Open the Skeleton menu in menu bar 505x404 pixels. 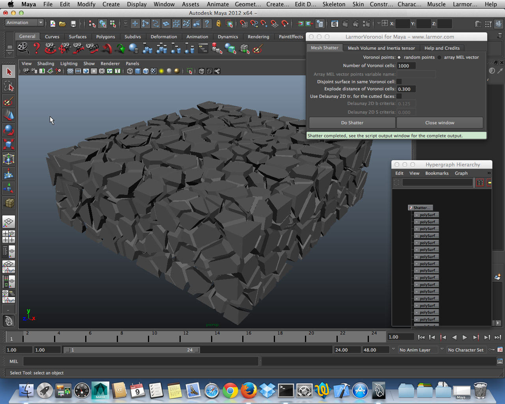pyautogui.click(x=334, y=4)
